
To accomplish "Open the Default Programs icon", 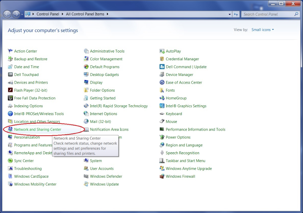I will [x=86, y=67].
